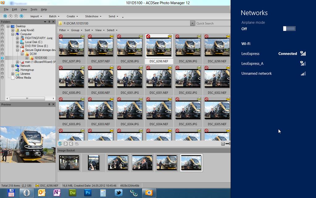Screen dimensions: 316x198
Task: Toggle the active Easy-Select marker for 101D5100
Action: pos(2,58)
